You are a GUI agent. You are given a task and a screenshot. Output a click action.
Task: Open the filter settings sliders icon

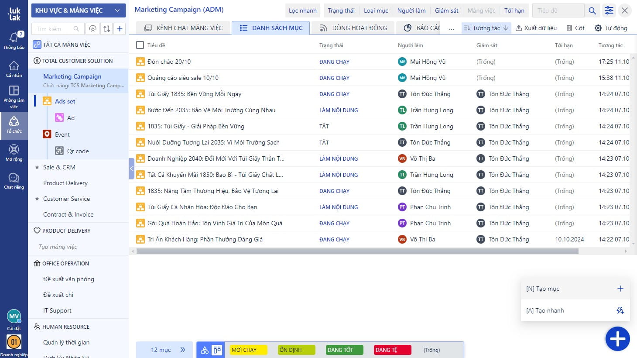click(x=609, y=10)
